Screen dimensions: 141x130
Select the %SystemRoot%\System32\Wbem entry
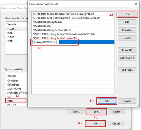pyautogui.click(x=73, y=30)
